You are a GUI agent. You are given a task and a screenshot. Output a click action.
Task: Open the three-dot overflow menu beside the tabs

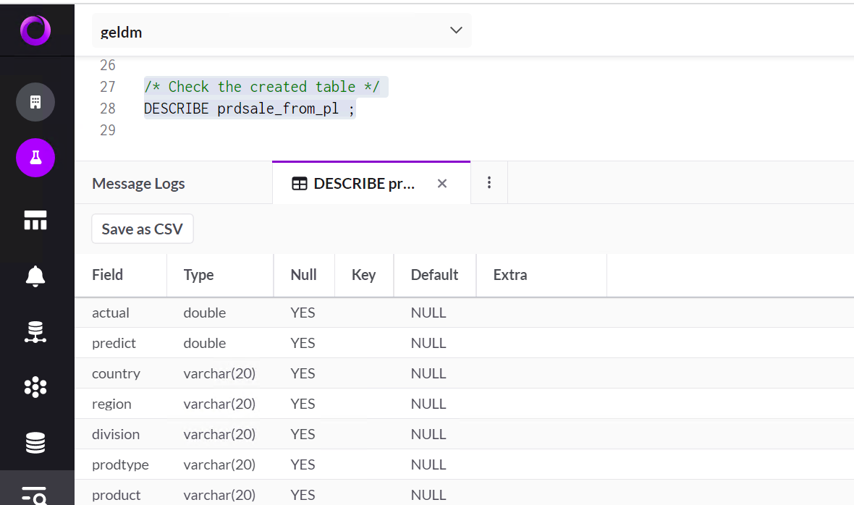pos(489,182)
